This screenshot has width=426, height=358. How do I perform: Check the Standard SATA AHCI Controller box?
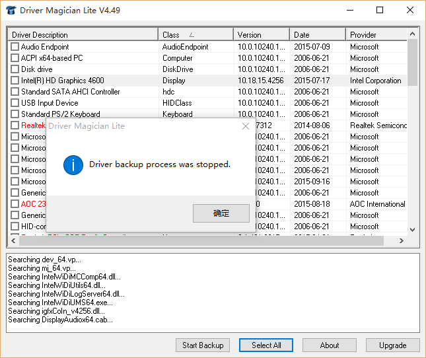tap(15, 92)
